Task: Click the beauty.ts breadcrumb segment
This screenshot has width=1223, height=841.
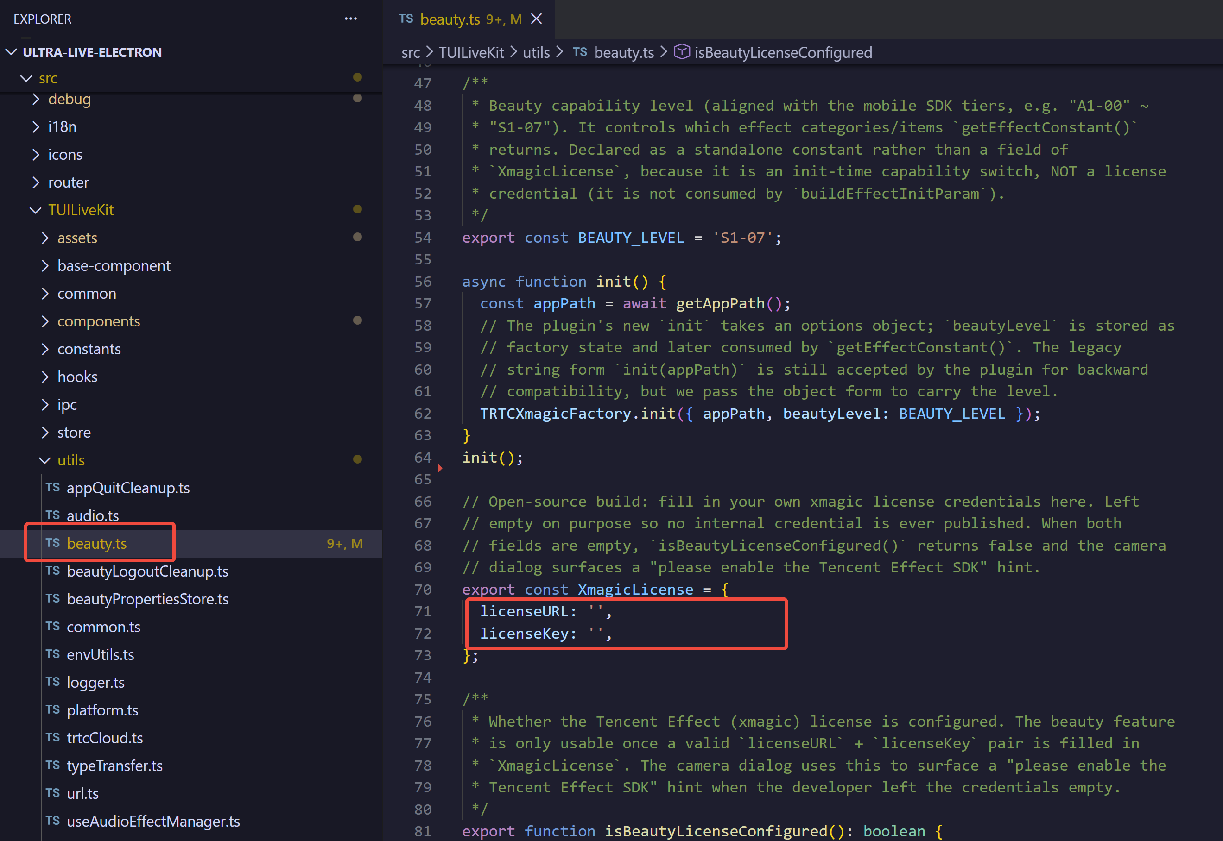Action: click(624, 52)
